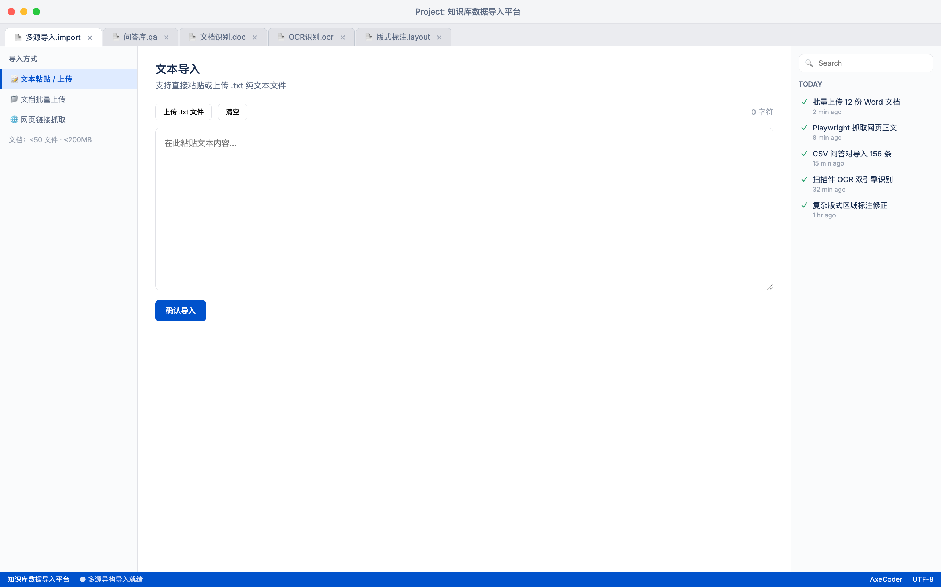Click the globe icon beside 网页链接抓取
The width and height of the screenshot is (941, 587).
pos(14,120)
